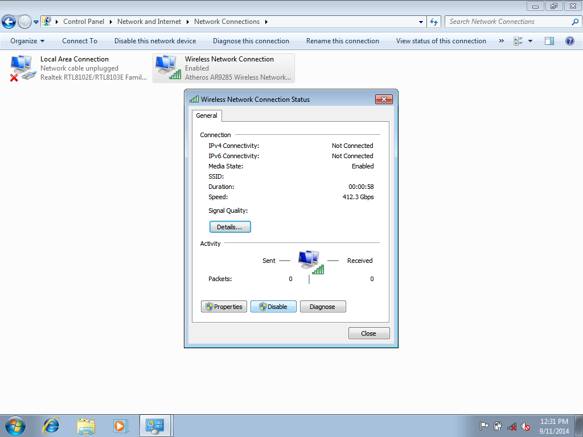Select View status of this connection
The image size is (583, 437).
point(441,41)
